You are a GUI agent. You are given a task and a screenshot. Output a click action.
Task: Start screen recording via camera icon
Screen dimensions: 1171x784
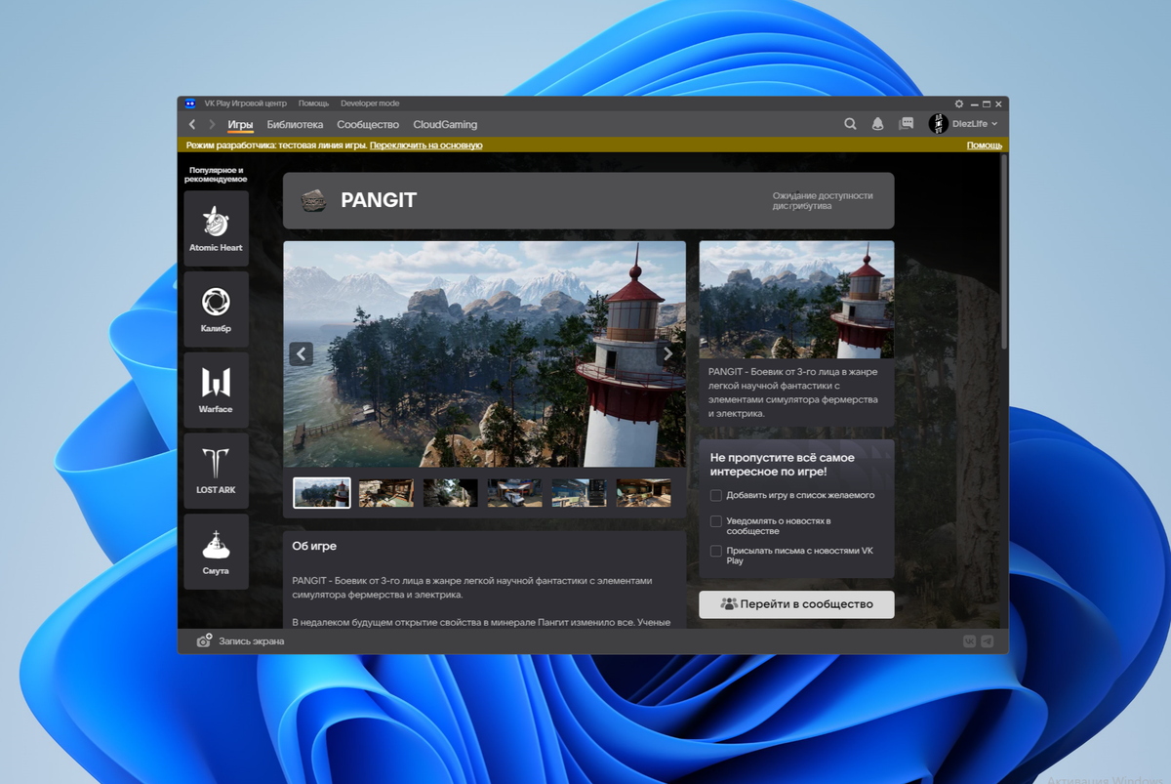pyautogui.click(x=204, y=640)
